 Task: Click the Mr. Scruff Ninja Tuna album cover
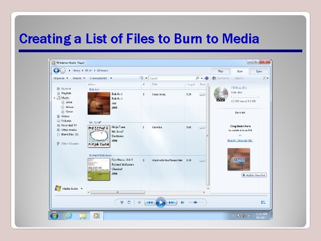click(x=99, y=136)
